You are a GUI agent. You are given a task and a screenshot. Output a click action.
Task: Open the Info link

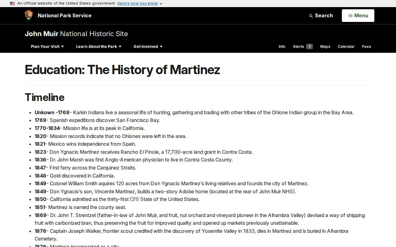[282, 47]
